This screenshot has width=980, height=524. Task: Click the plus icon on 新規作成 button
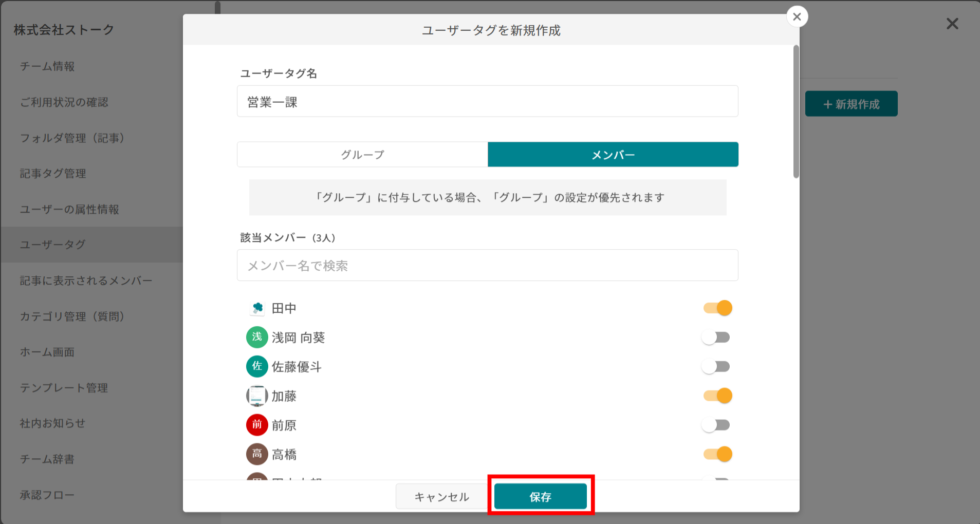pyautogui.click(x=827, y=104)
